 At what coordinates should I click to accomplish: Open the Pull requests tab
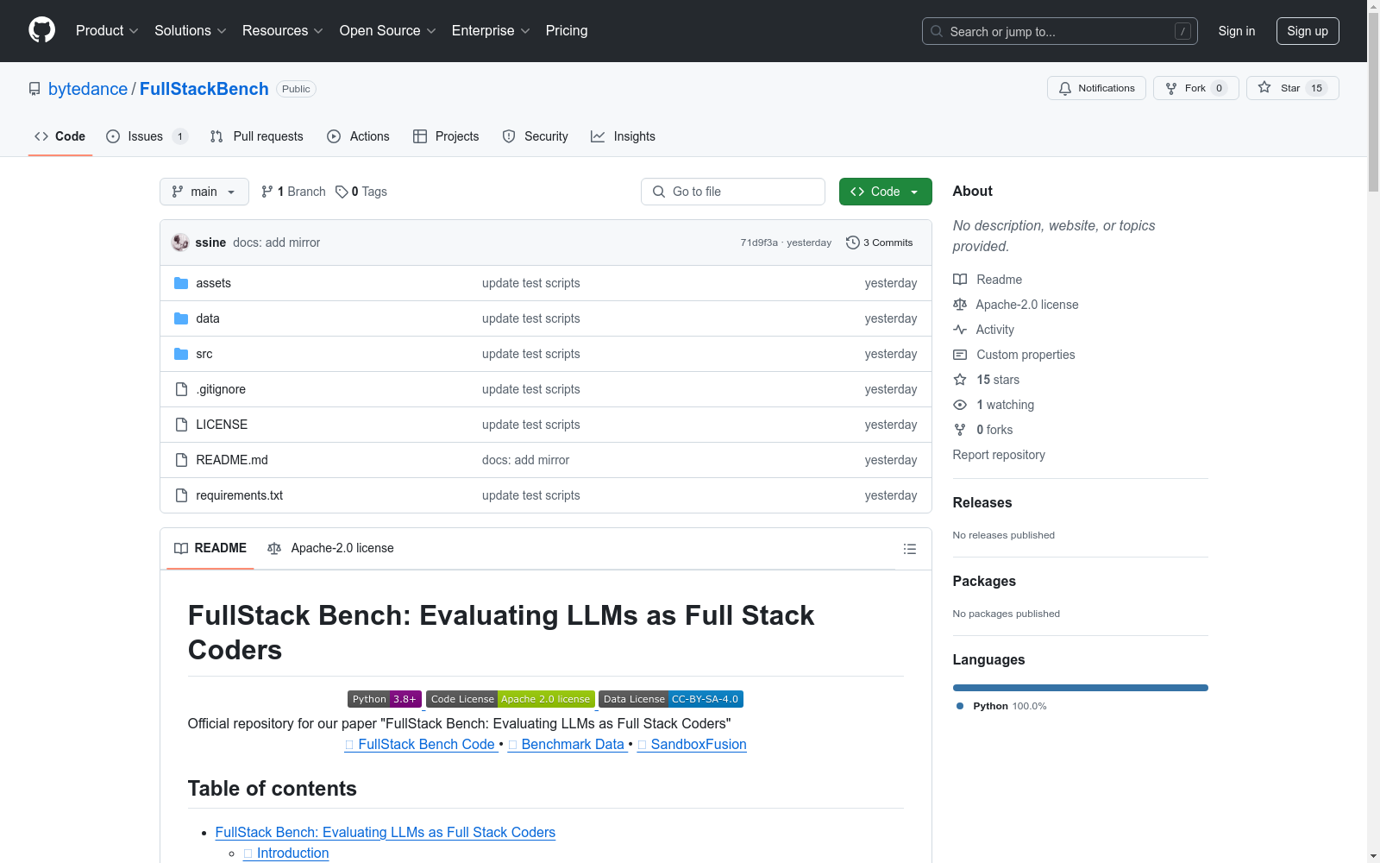[x=257, y=136]
